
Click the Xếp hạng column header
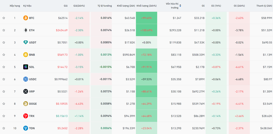point(15,6)
